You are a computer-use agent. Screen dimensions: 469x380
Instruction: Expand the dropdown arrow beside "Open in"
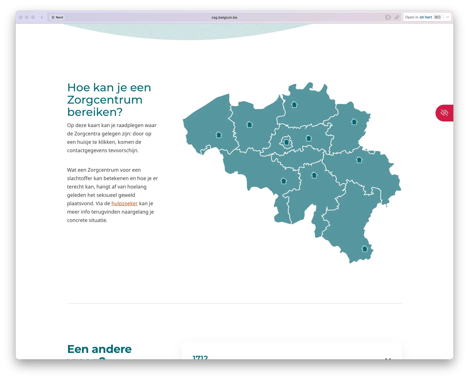point(448,17)
